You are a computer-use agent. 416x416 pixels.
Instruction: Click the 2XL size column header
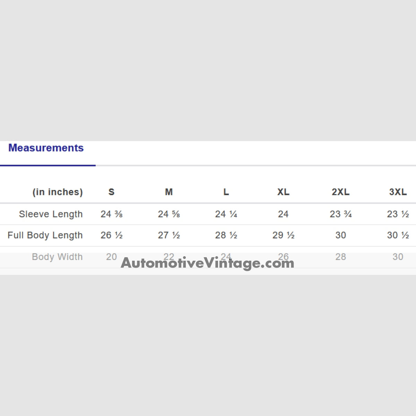coord(340,192)
